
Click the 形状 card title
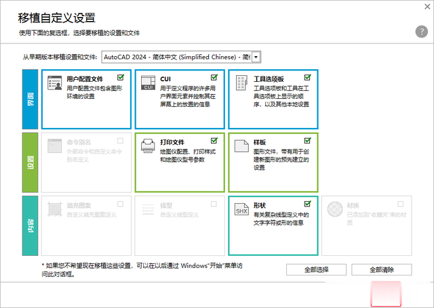click(260, 206)
